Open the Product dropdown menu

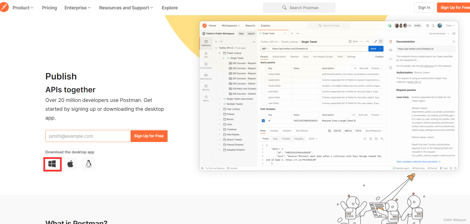[23, 8]
